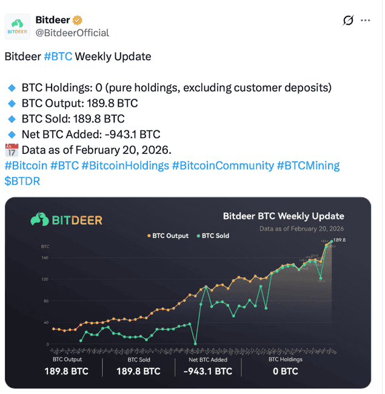Click the green BTC Sold legend dot
The image size is (385, 394).
pos(198,236)
